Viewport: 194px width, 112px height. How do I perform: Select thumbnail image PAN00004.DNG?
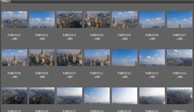[97, 19]
